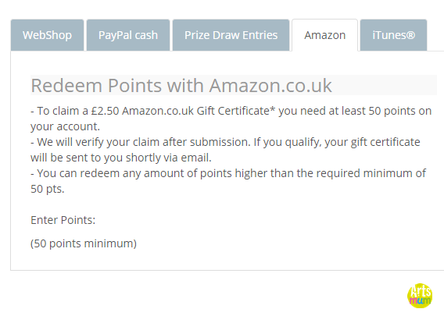Click the (50 points minimum) note
Viewport: 444px width, 316px height.
[x=84, y=243]
